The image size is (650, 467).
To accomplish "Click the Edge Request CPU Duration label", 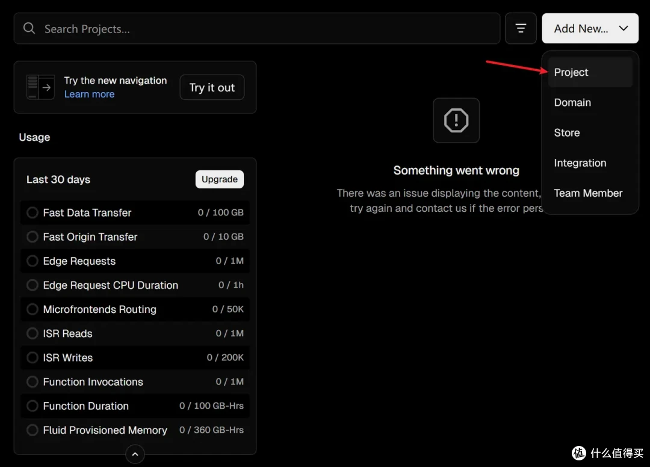I will [110, 285].
